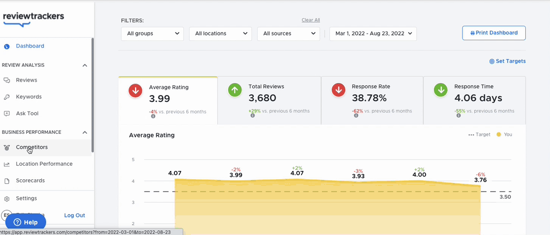Click the Scorecards document icon
The height and width of the screenshot is (235, 550).
tap(7, 181)
